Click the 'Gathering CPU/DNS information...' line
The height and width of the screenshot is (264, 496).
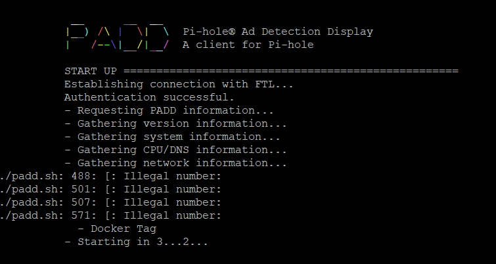[x=176, y=150]
